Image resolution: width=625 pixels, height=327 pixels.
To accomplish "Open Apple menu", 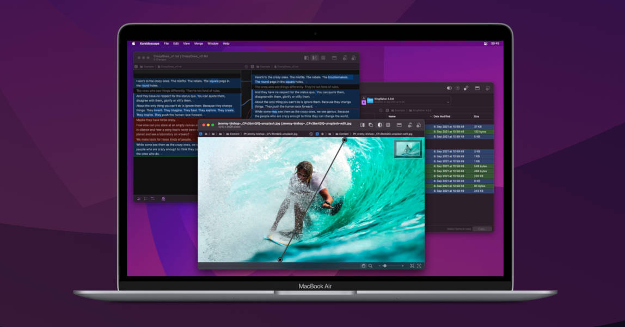I will [133, 44].
